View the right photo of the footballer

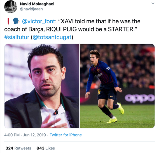point(117,86)
